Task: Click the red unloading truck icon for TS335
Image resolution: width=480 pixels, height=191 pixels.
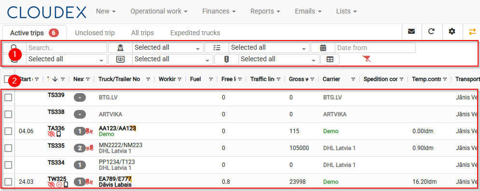Action: click(89, 148)
